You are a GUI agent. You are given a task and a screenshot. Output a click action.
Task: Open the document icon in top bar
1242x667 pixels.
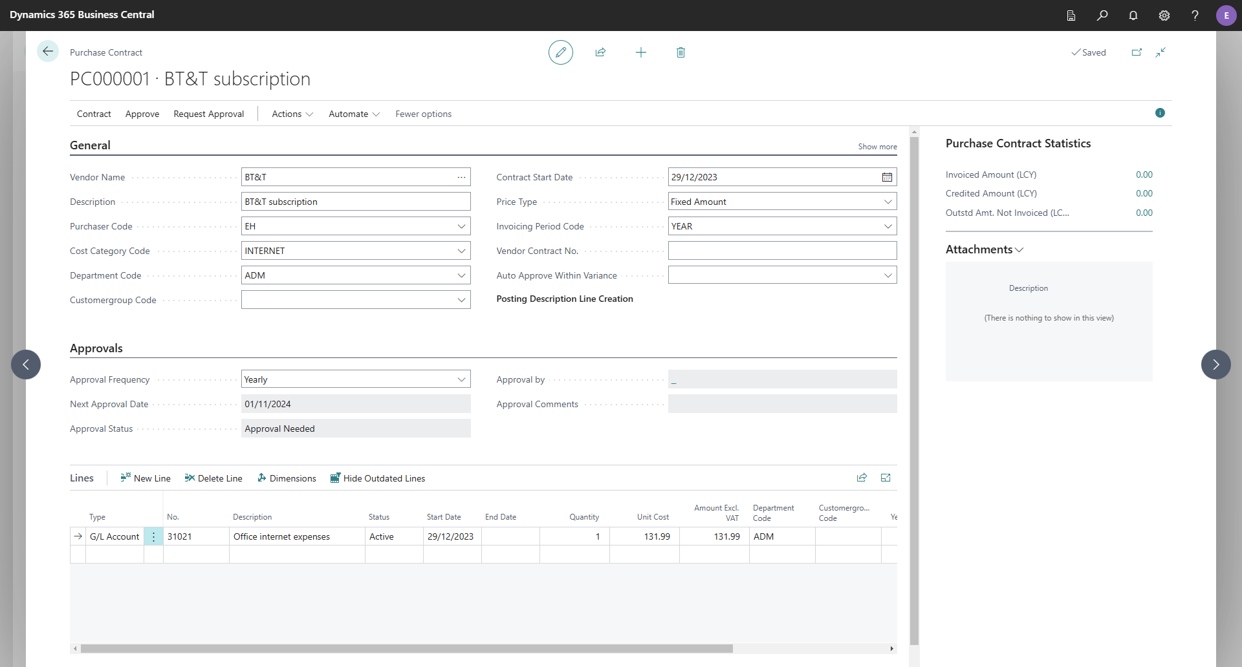[1071, 16]
